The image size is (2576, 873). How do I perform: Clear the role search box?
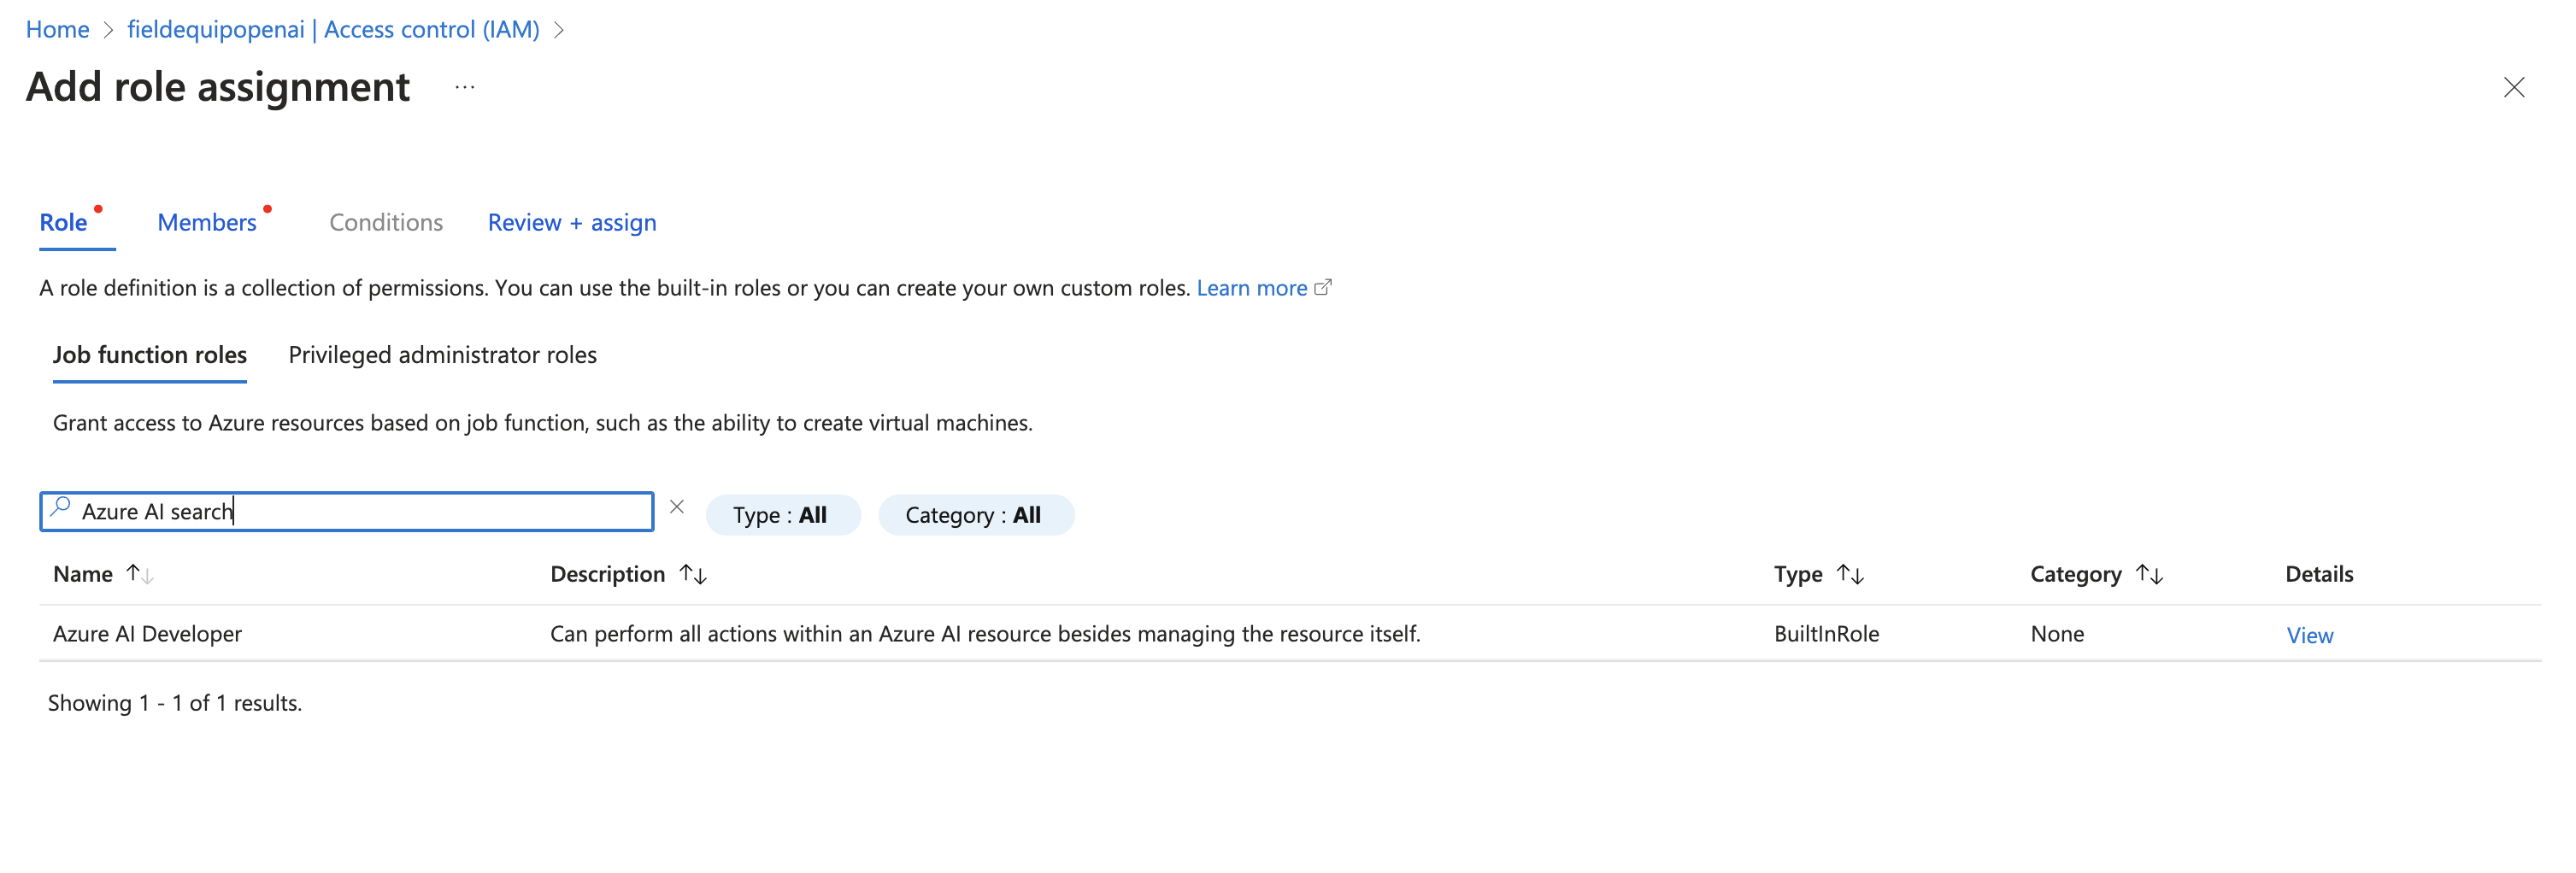point(677,507)
